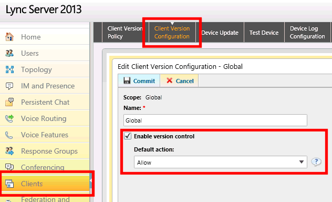Open the Default action Allow dropdown
332x202 pixels.
pos(221,163)
